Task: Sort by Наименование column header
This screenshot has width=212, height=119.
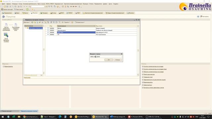Action: (76, 26)
